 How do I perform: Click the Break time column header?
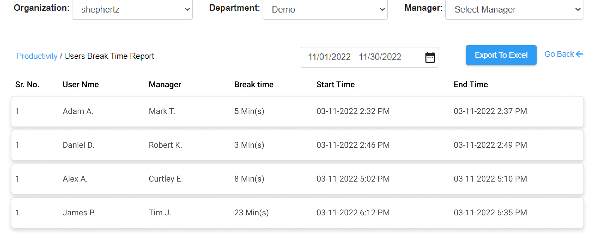254,85
